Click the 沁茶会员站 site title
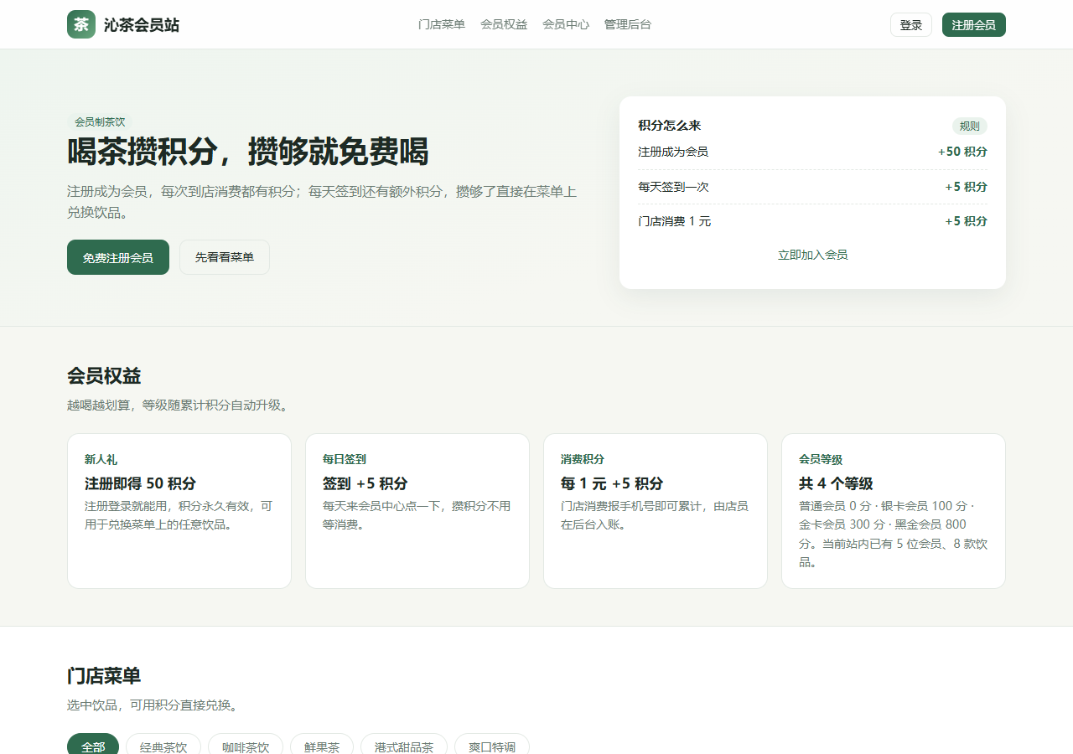 [142, 24]
